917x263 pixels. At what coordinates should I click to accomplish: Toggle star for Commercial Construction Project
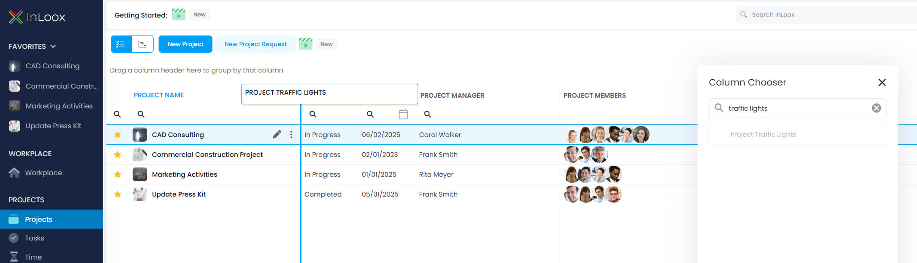pyautogui.click(x=118, y=155)
